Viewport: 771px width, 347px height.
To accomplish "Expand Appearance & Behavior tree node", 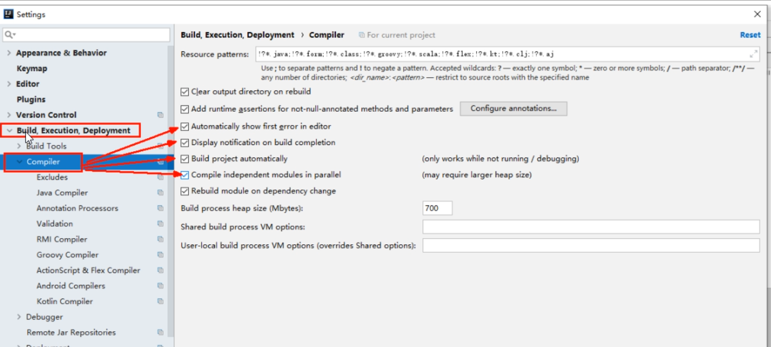I will [8, 53].
